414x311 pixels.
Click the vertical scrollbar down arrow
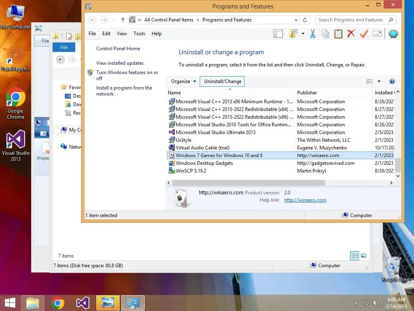click(x=398, y=176)
